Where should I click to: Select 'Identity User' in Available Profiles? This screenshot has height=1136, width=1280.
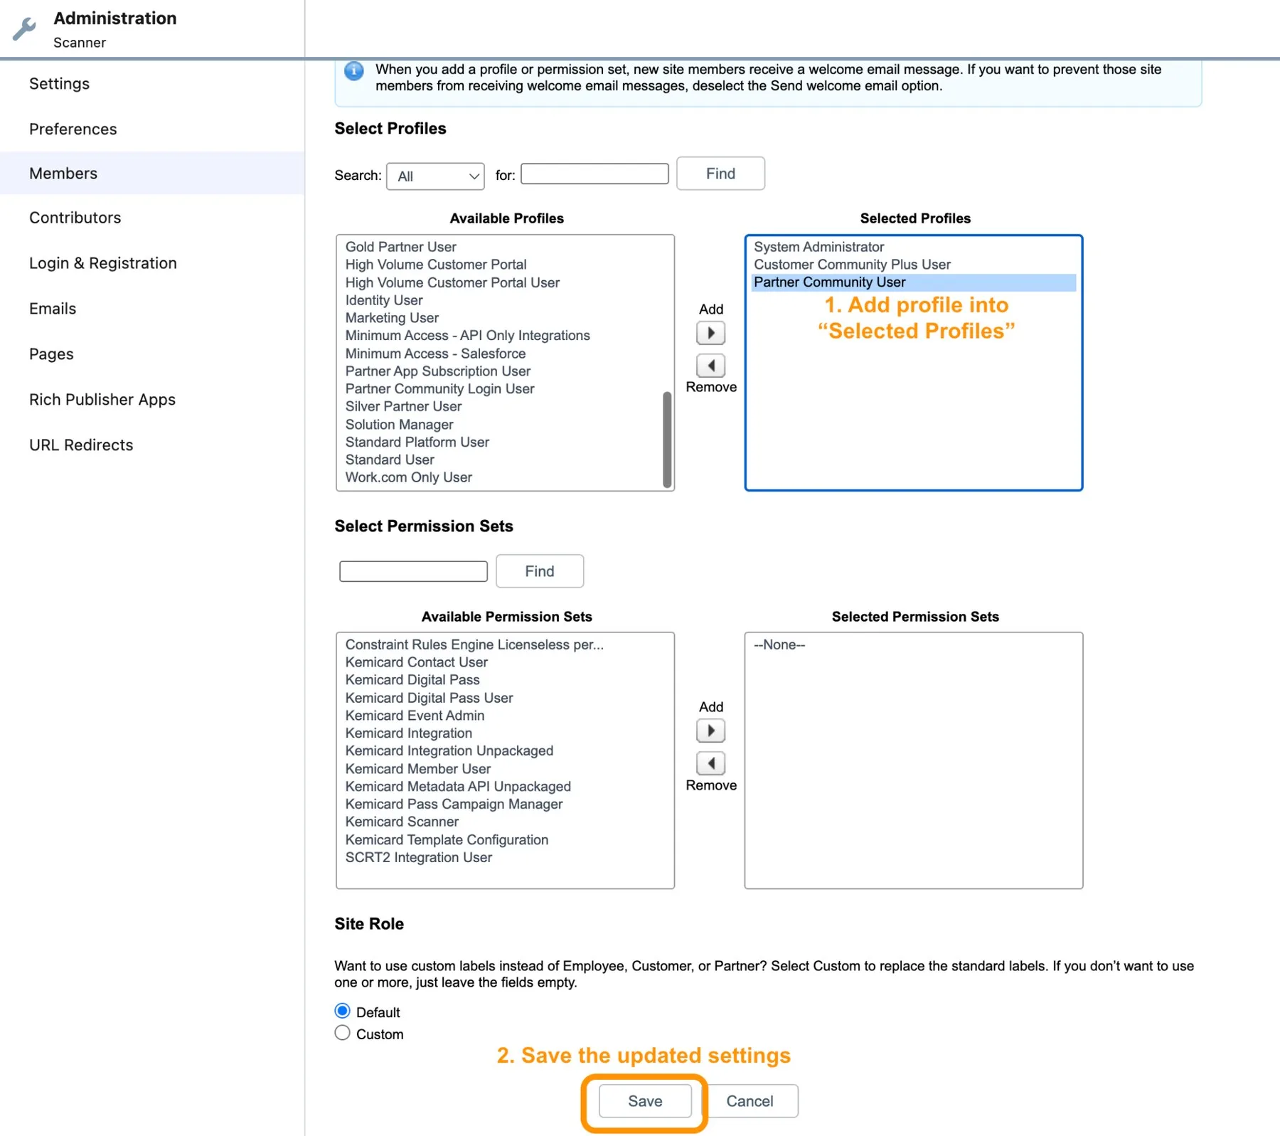point(384,300)
